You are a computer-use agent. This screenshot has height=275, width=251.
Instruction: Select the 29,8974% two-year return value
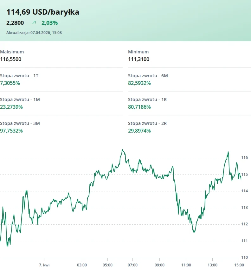point(139,131)
